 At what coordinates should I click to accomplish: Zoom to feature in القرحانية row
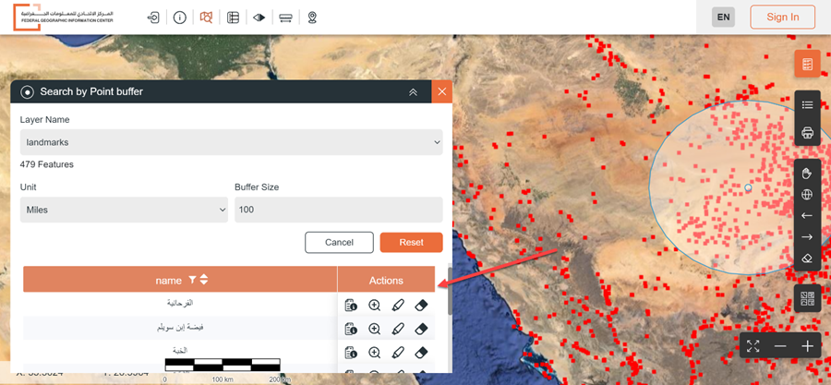(374, 305)
